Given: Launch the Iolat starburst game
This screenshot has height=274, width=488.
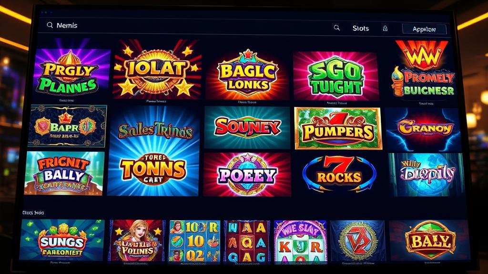Looking at the screenshot, I should (157, 69).
